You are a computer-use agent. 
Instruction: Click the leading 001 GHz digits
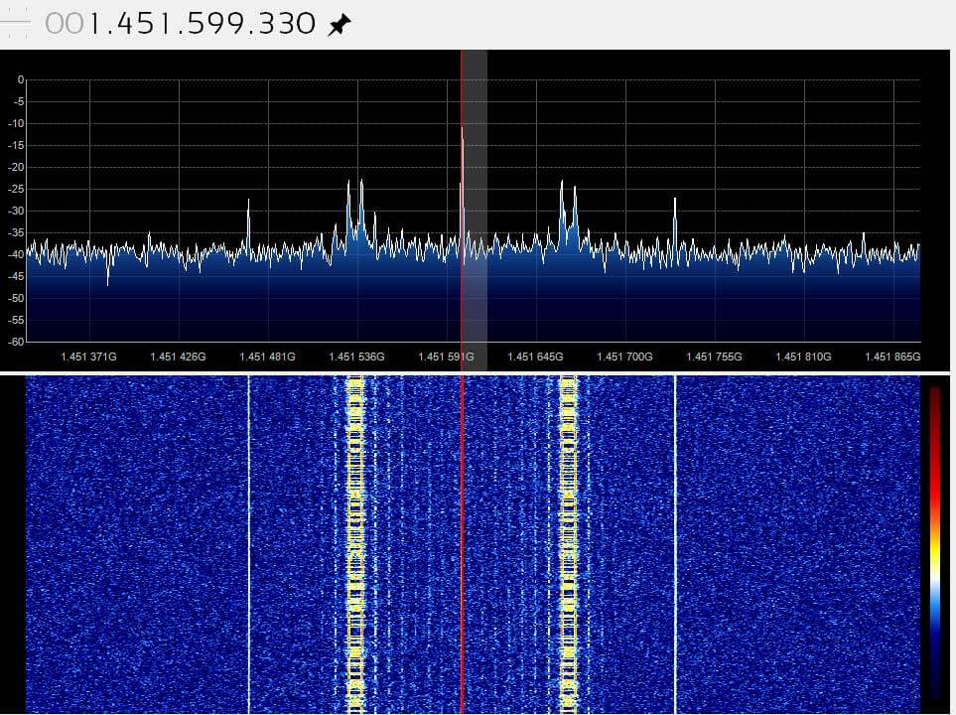pyautogui.click(x=71, y=24)
